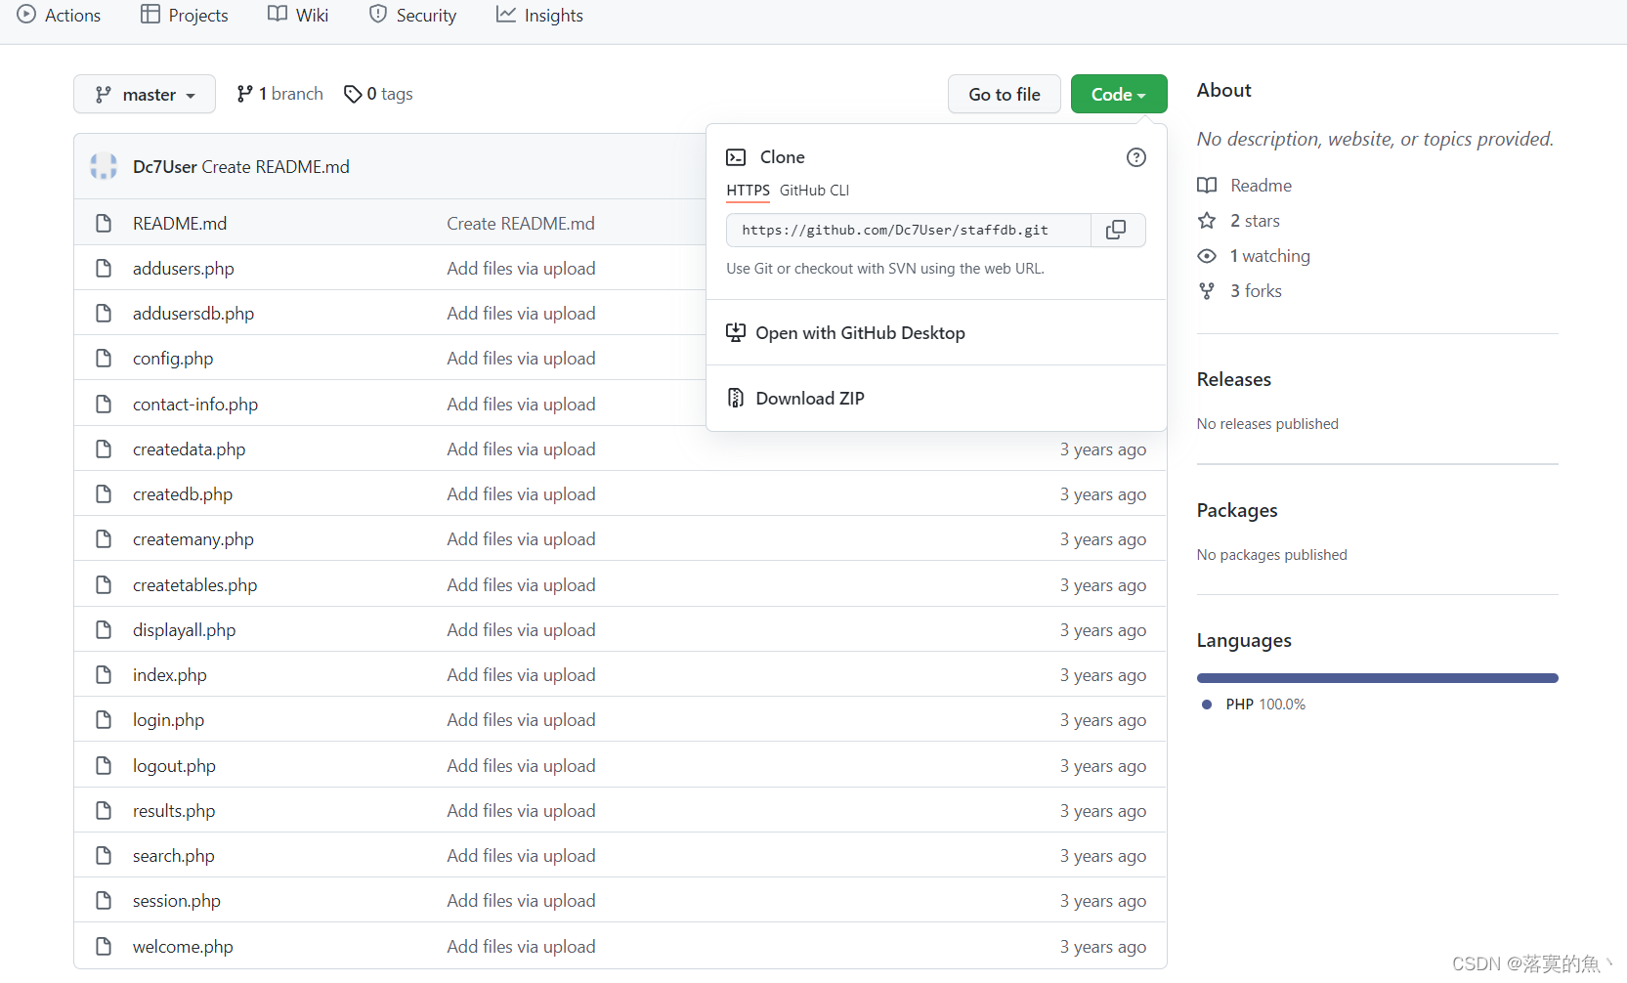The height and width of the screenshot is (983, 1627).
Task: Click the file icon beside README.md
Action: click(x=104, y=224)
